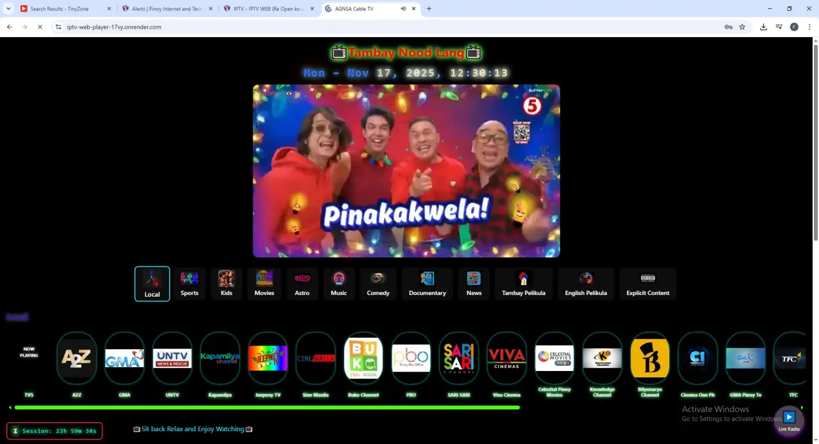Close the TinyZone browser tab
The height and width of the screenshot is (444, 819).
click(x=109, y=9)
